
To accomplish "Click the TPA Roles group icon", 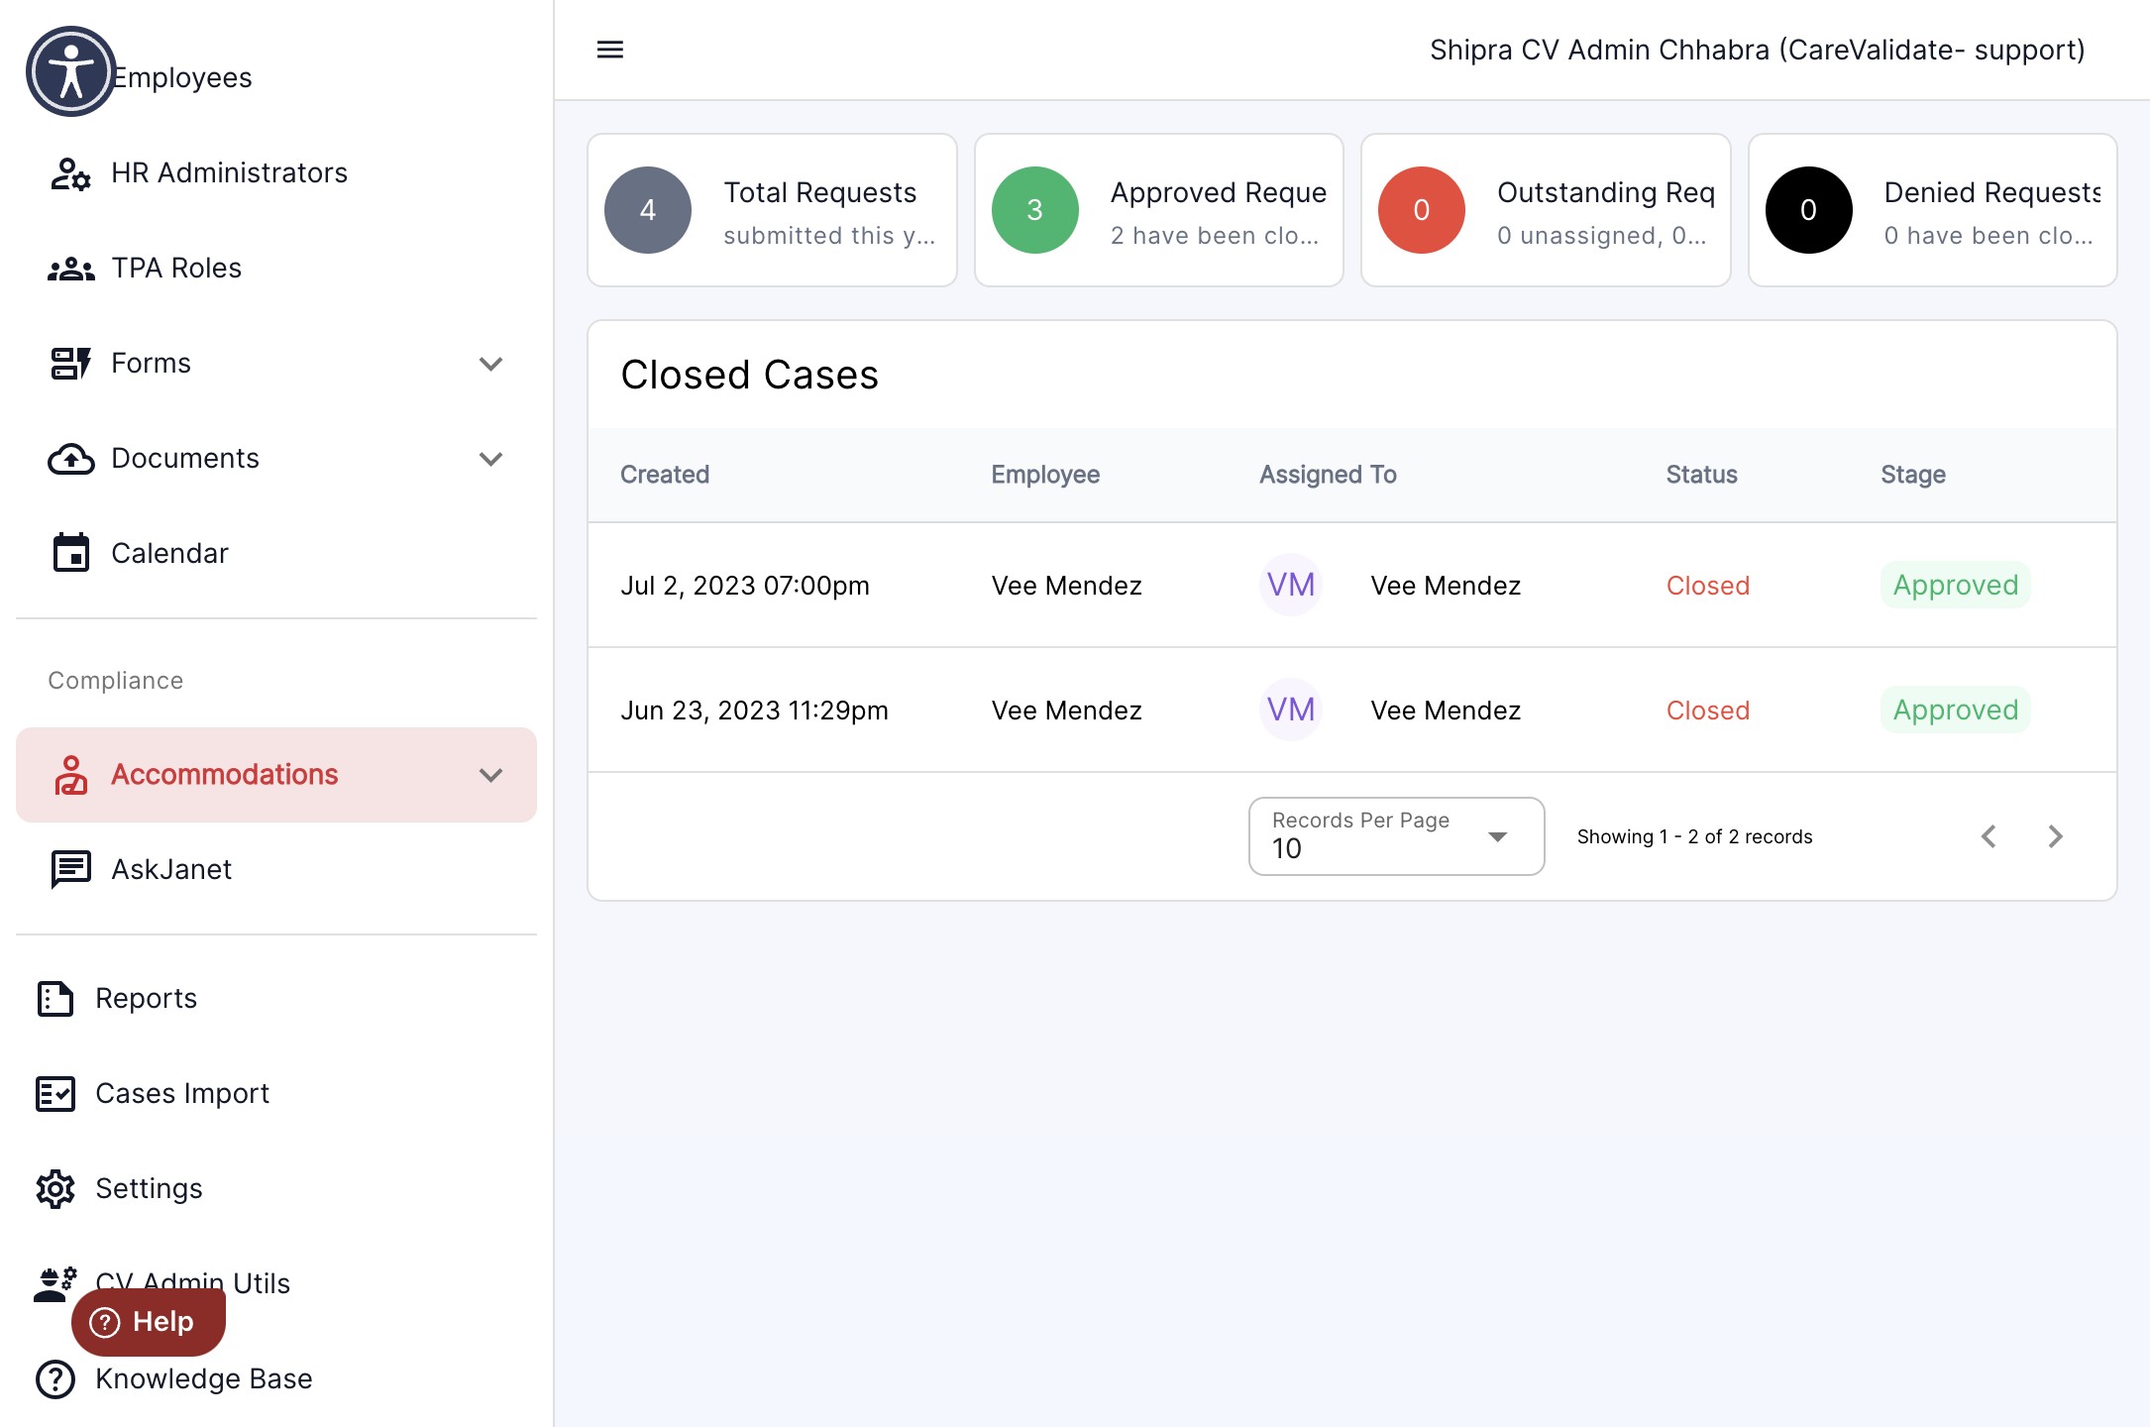I will (70, 269).
